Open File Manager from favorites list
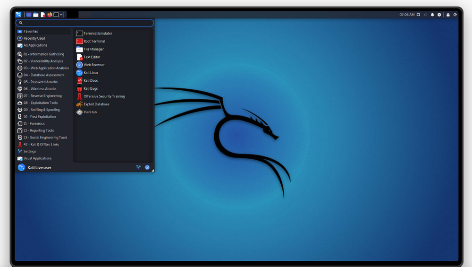This screenshot has height=267, width=472. [113, 49]
